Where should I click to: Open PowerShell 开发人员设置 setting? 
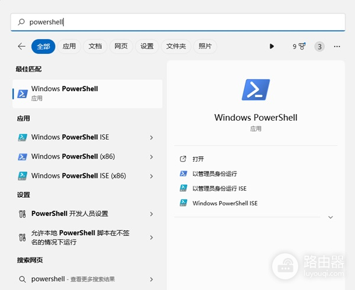coord(88,214)
